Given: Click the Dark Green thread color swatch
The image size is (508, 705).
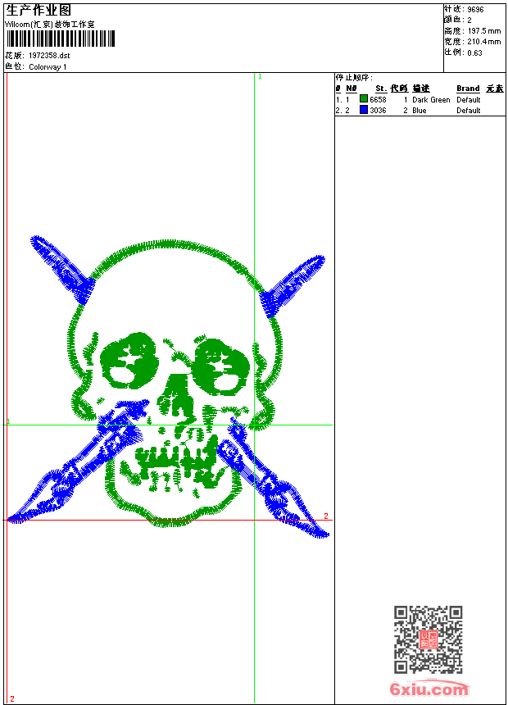Looking at the screenshot, I should click(364, 98).
